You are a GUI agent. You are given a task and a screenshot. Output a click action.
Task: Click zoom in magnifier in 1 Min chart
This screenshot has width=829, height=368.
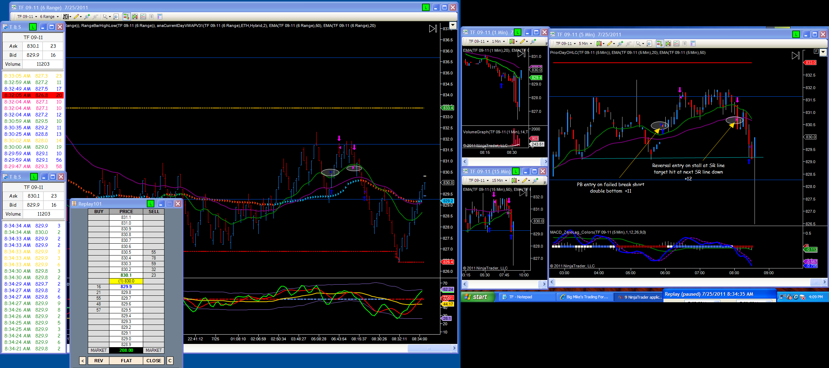tap(533, 41)
